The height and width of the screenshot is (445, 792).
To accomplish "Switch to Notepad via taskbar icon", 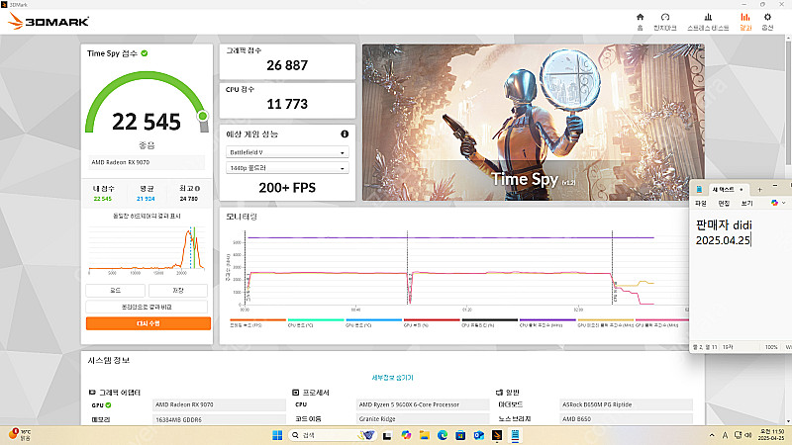I will 515,435.
